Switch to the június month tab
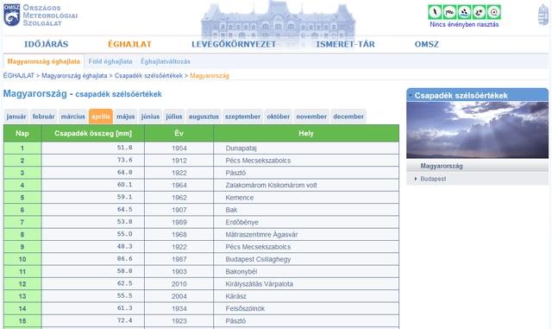The height and width of the screenshot is (329, 552). (x=150, y=117)
